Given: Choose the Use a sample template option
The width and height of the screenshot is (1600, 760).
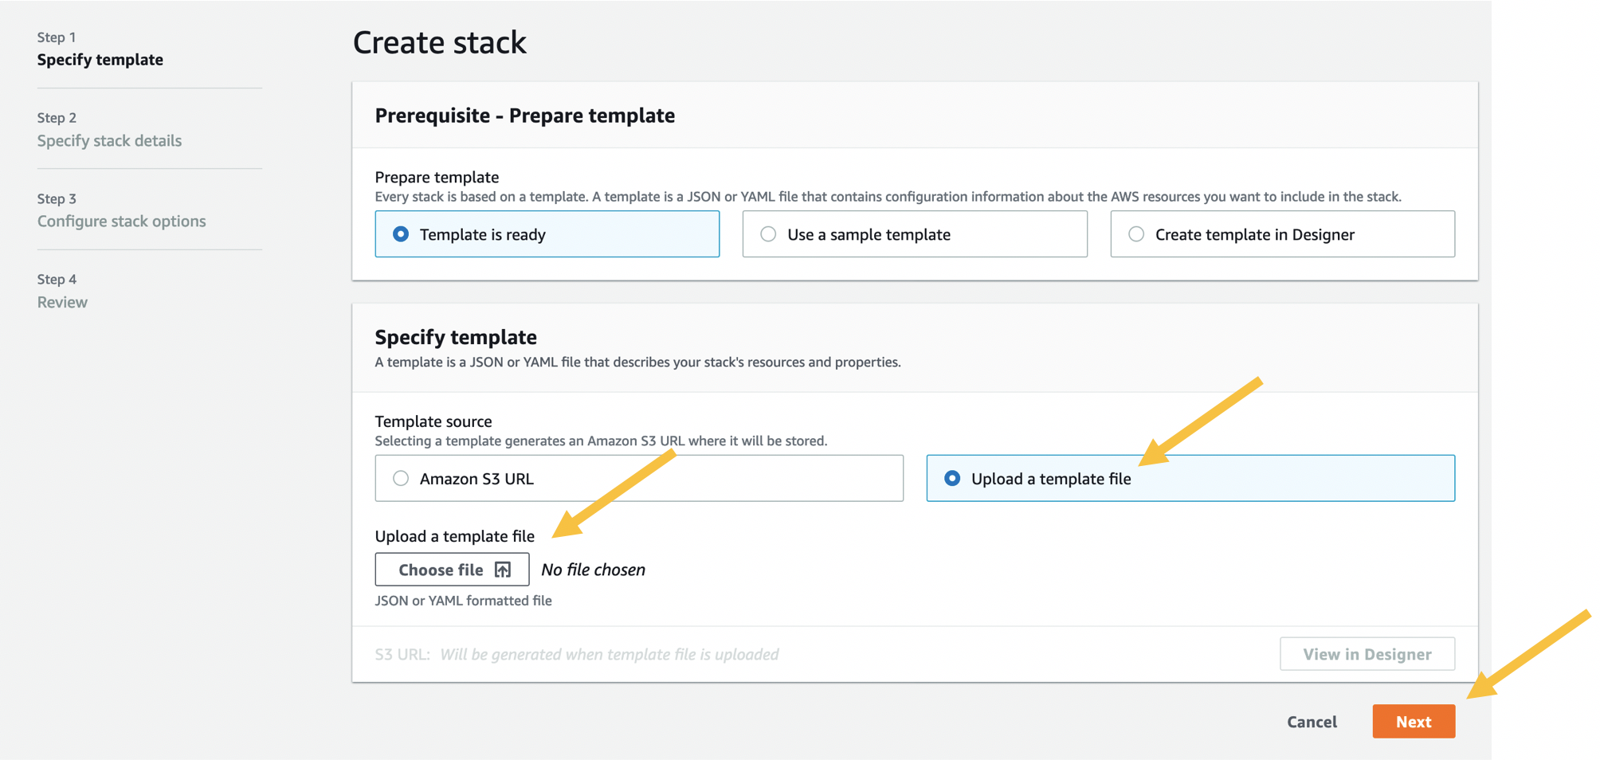Looking at the screenshot, I should coord(768,234).
